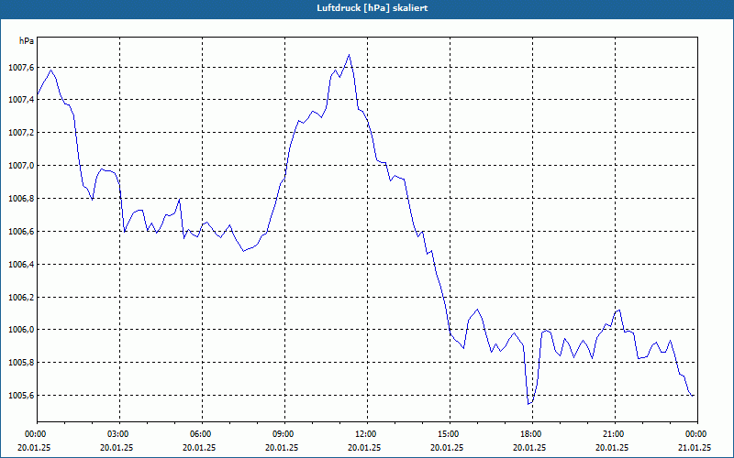Click the 'hPa' unit label
This screenshot has width=734, height=458.
pos(27,41)
